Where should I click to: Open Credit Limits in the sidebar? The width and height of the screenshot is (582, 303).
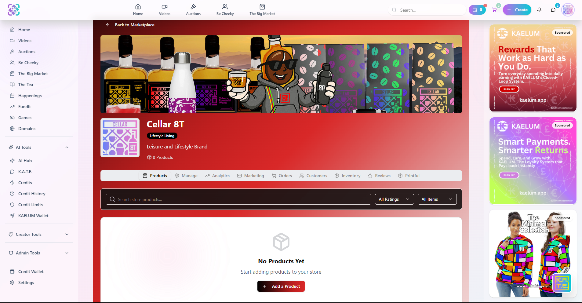[39, 205]
